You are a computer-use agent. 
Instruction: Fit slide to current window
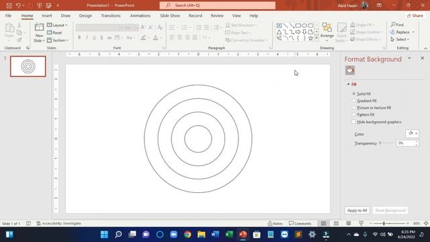coord(426,223)
